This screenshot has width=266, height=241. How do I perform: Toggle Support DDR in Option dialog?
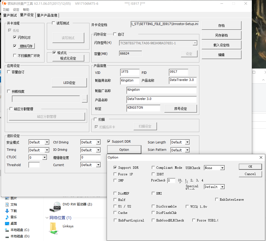(115, 167)
